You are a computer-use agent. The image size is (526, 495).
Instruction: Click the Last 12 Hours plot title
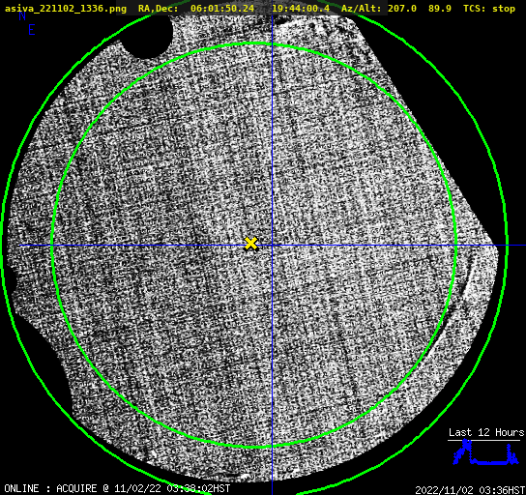(x=486, y=432)
